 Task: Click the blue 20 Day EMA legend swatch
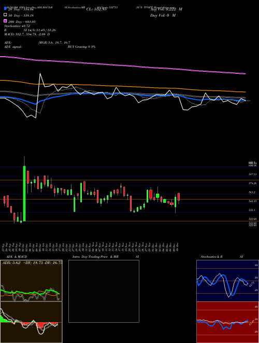[x=6, y=9]
